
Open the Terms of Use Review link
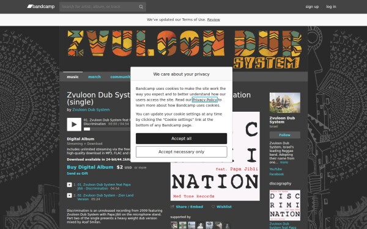coord(213,20)
